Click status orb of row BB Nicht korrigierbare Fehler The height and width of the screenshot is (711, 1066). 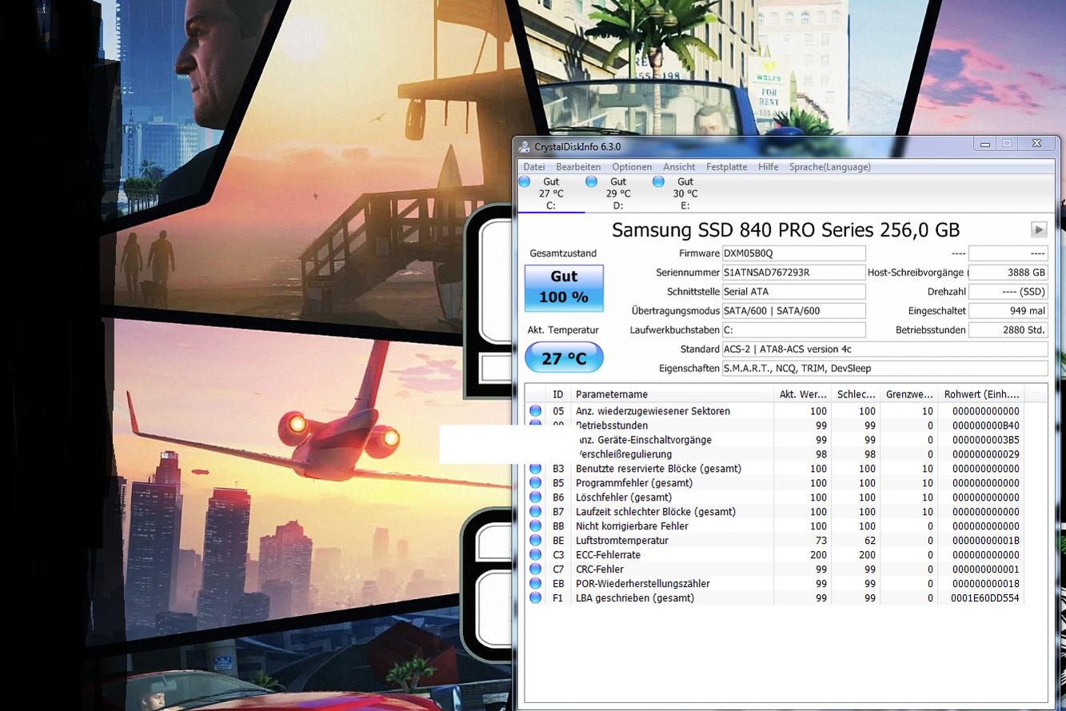(535, 526)
